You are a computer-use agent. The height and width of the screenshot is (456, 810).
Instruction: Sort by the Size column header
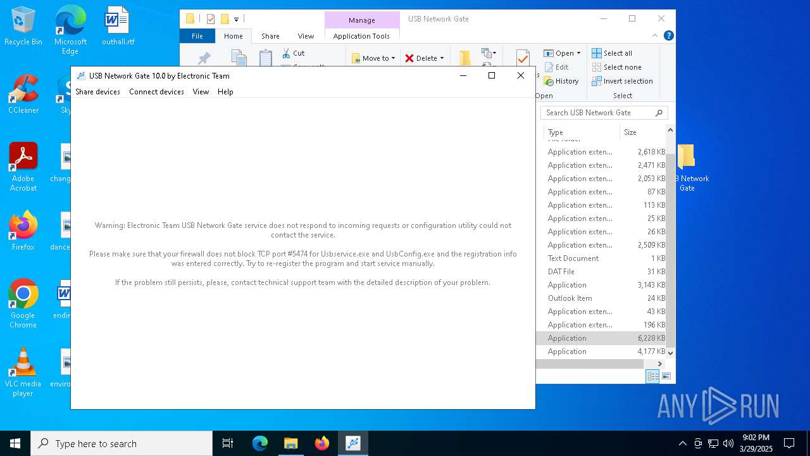(x=642, y=132)
